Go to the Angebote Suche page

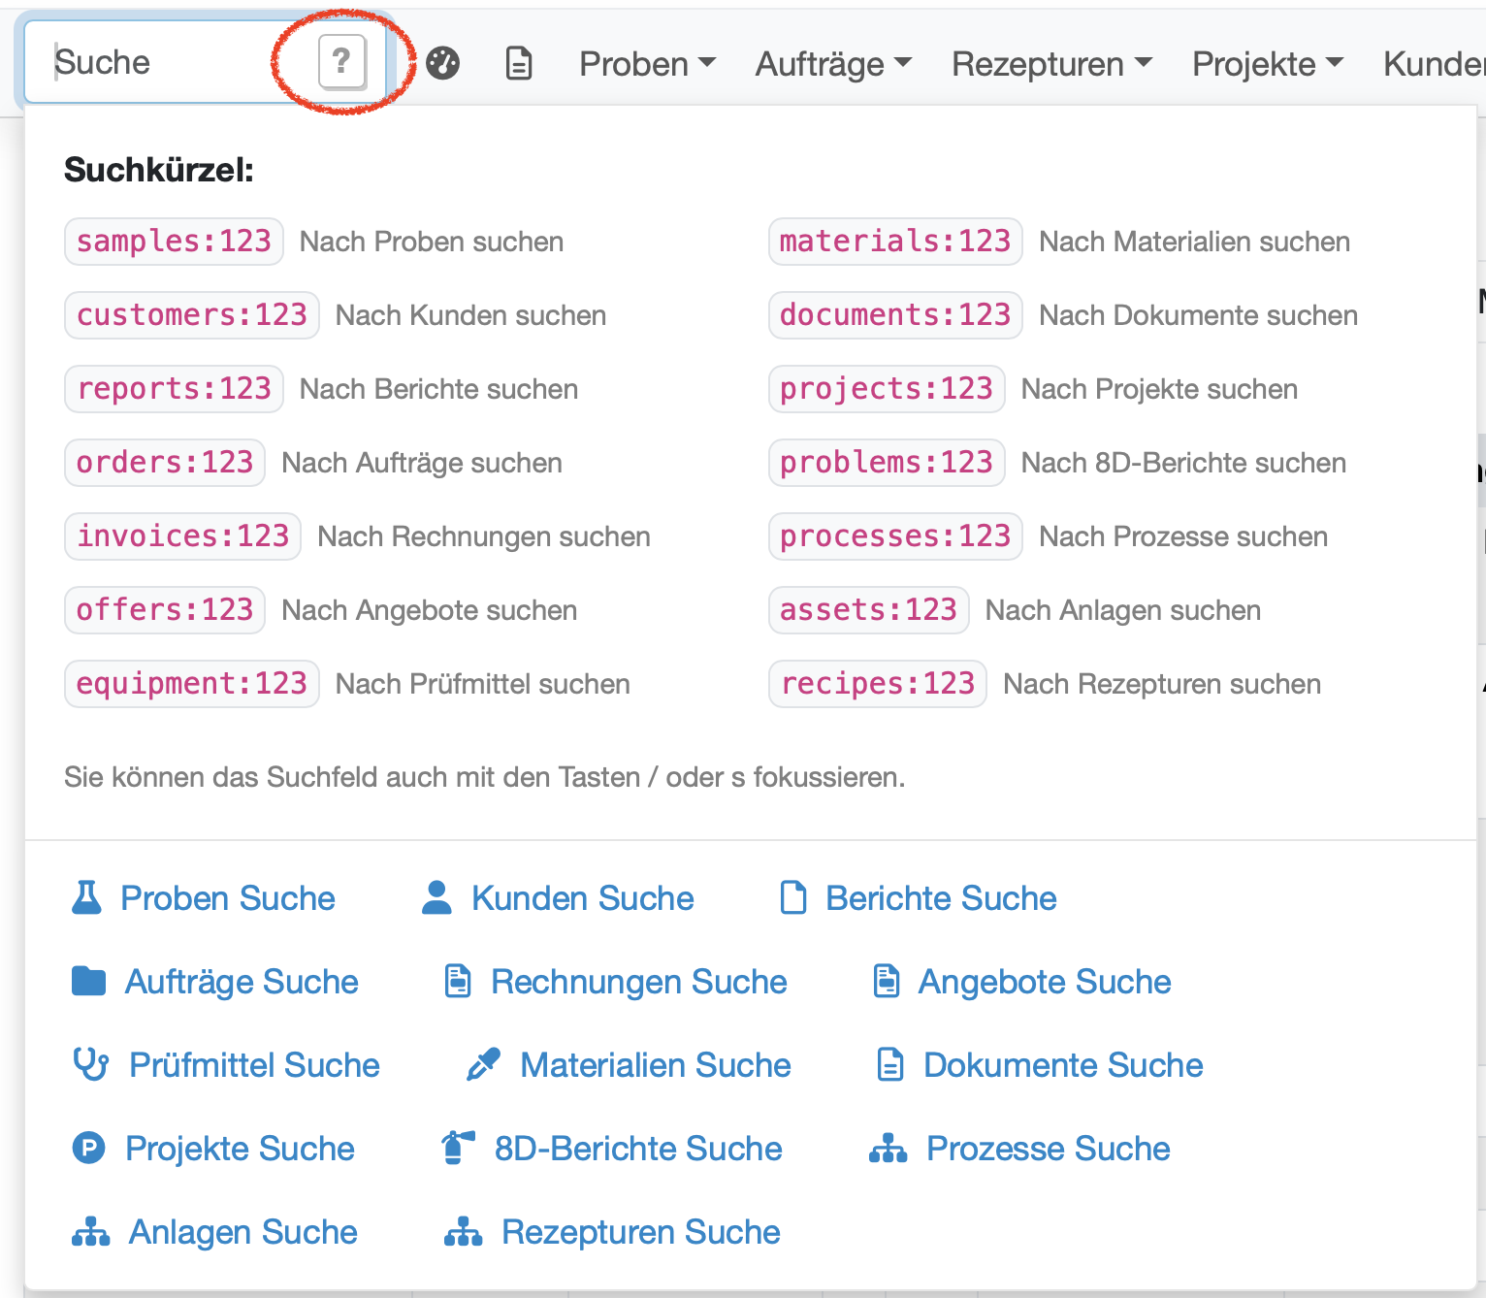(1044, 981)
